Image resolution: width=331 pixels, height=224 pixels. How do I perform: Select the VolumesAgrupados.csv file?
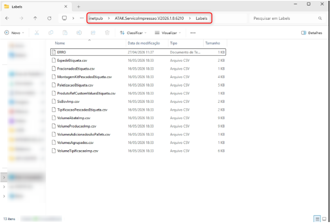138,142
